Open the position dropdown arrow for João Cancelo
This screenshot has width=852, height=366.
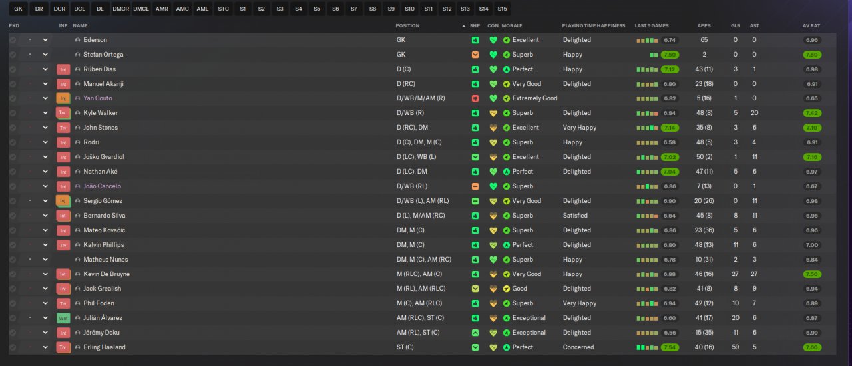click(x=45, y=186)
